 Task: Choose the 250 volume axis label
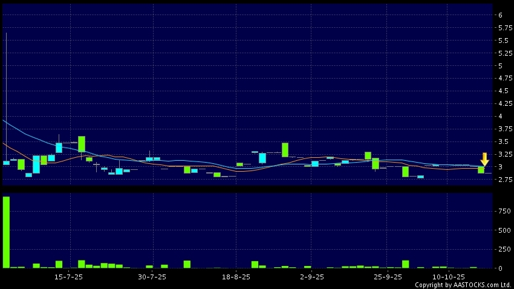tap(503, 249)
